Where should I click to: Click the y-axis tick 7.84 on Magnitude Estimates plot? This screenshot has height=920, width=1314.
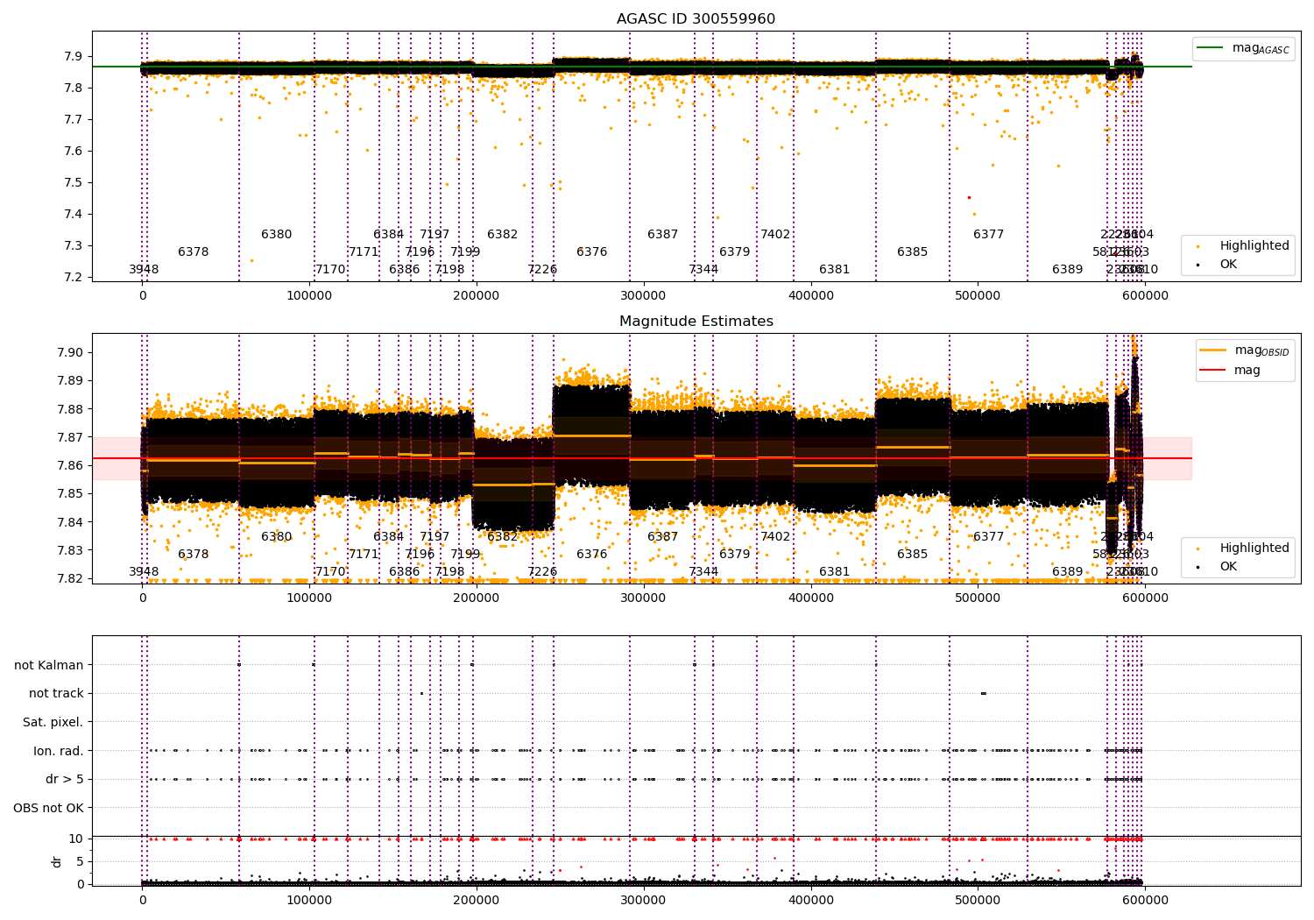72,522
